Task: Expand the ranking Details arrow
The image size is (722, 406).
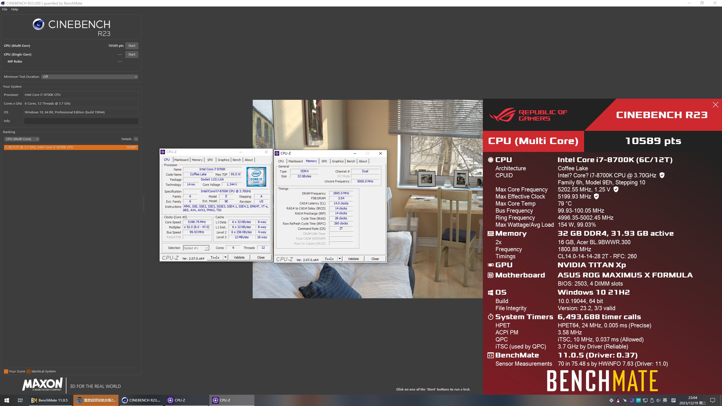Action: [x=136, y=139]
